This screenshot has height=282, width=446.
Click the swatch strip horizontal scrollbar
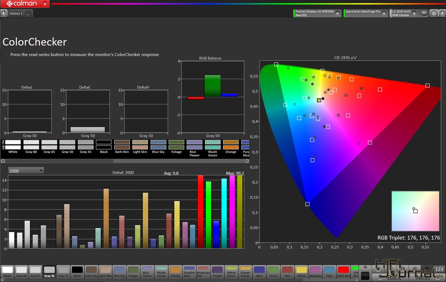tap(59, 161)
